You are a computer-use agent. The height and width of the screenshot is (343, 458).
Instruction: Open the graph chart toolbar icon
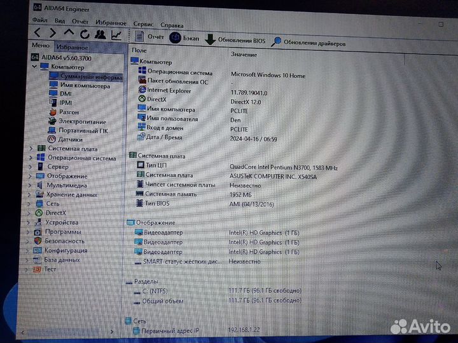pos(116,35)
